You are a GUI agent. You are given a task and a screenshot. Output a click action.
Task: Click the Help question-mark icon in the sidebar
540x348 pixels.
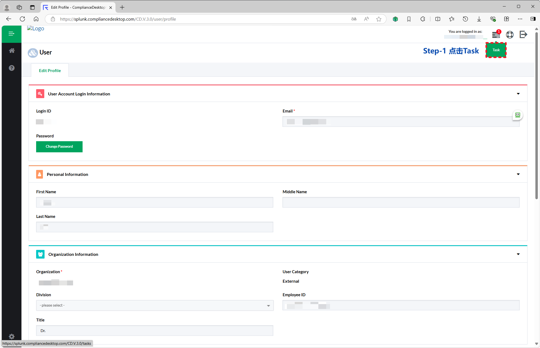pos(11,68)
